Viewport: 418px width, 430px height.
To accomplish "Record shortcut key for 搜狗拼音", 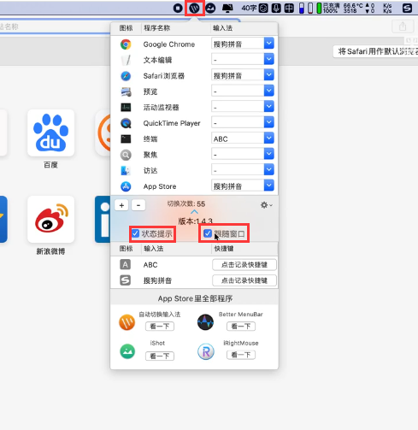I will 244,280.
